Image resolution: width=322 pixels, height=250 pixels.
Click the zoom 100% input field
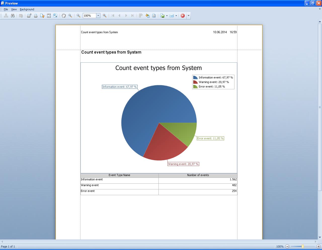[89, 16]
